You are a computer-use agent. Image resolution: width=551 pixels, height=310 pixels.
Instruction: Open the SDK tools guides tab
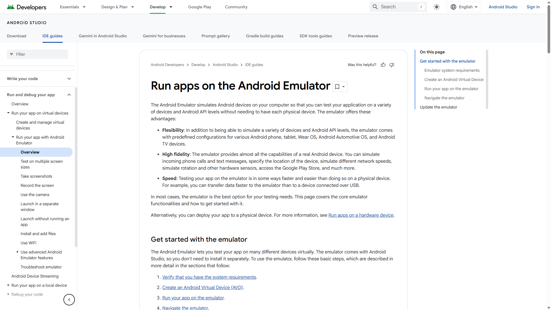[x=316, y=36]
